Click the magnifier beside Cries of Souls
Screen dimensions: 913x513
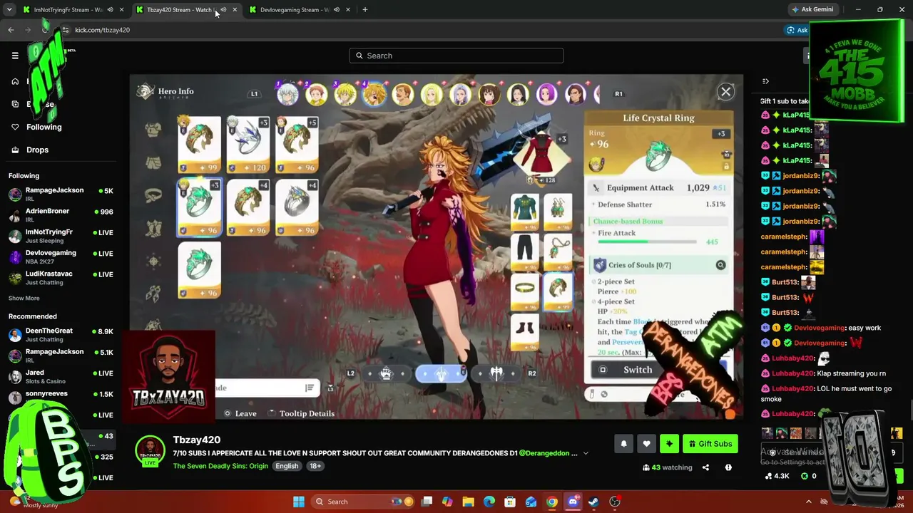click(x=720, y=265)
